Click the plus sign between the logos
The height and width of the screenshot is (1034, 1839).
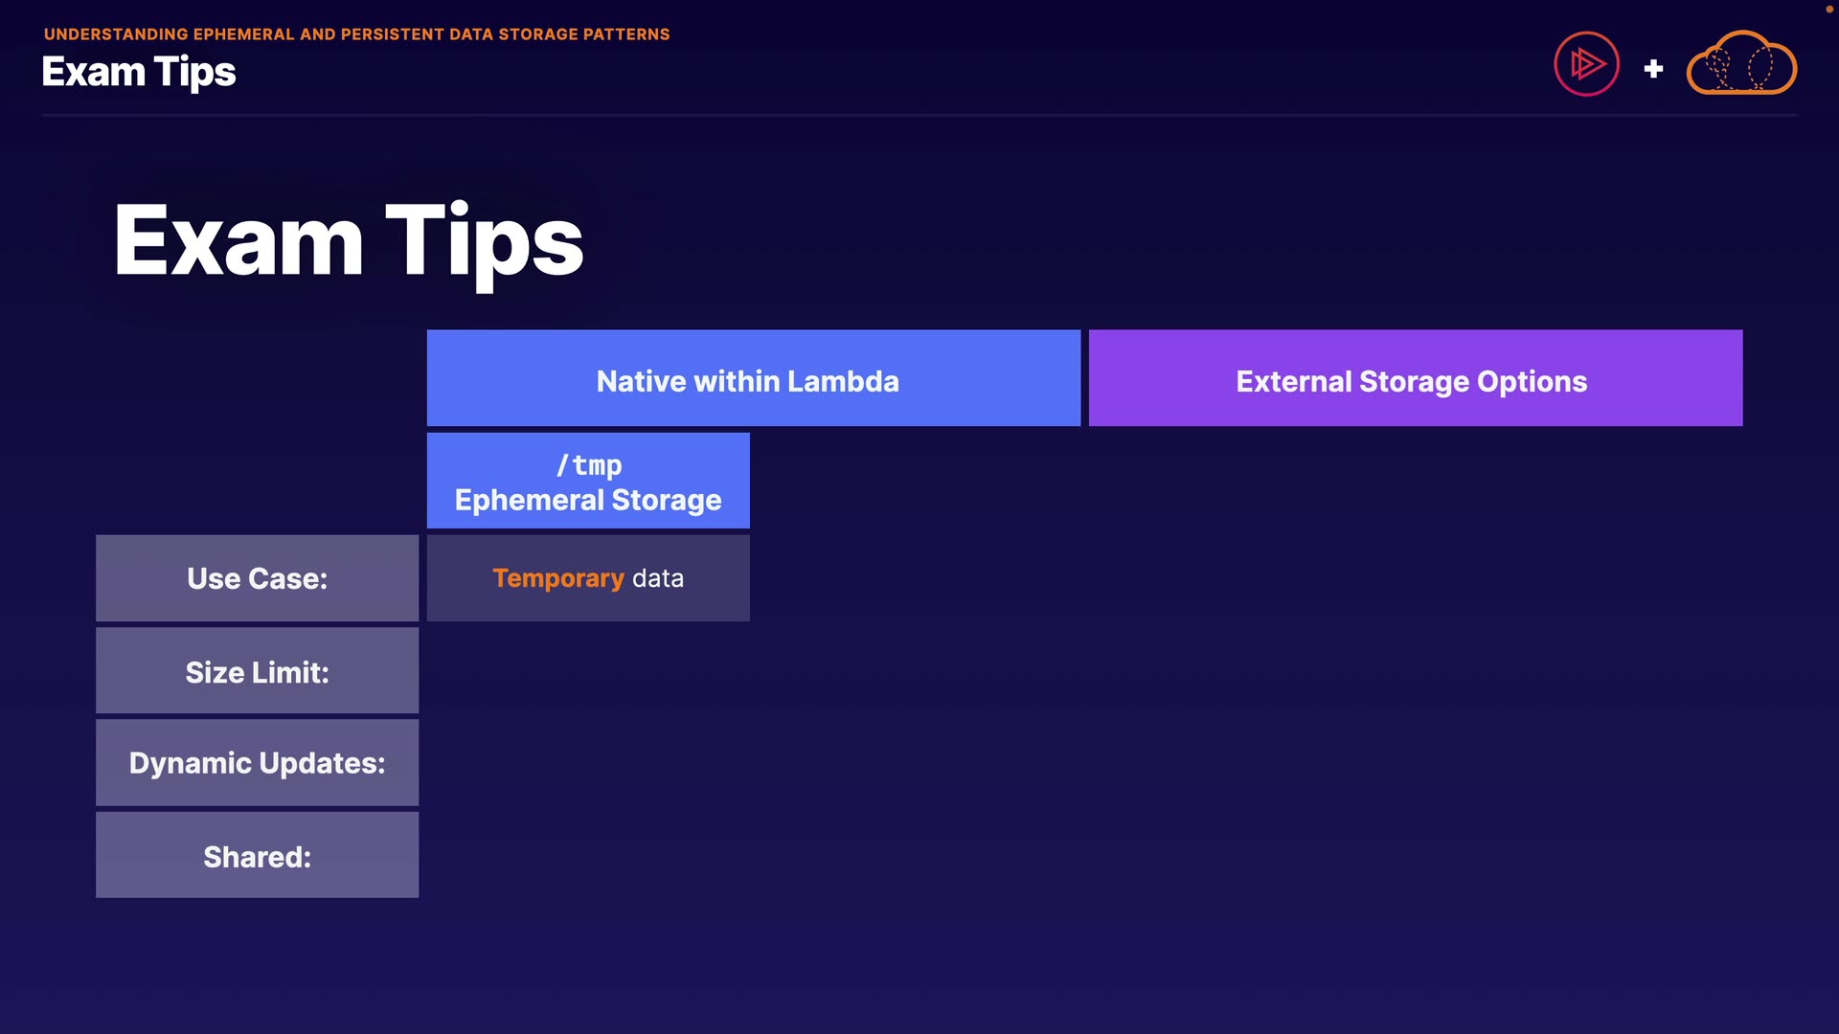coord(1653,69)
